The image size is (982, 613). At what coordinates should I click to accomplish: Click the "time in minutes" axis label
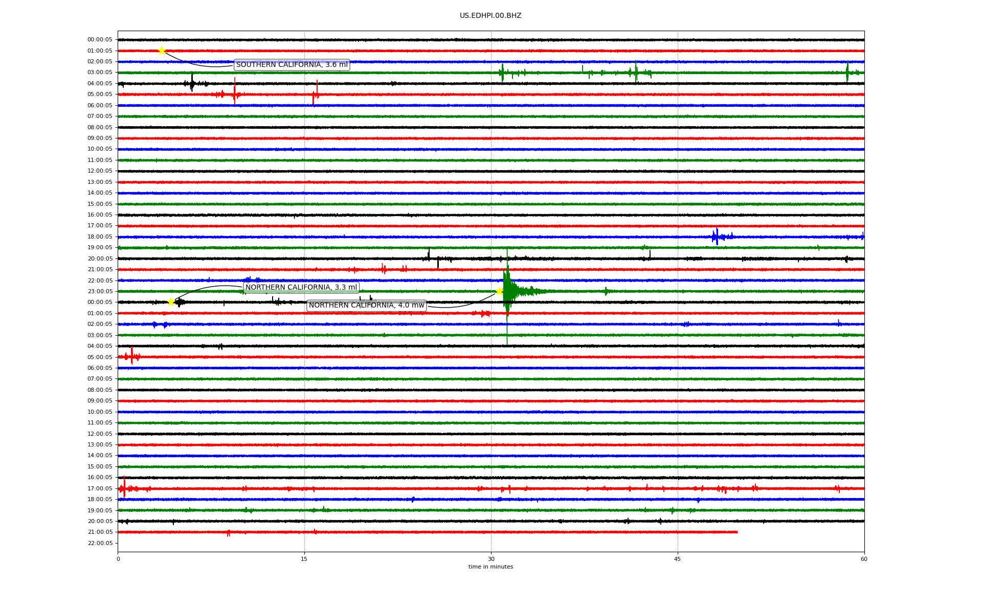pyautogui.click(x=490, y=567)
